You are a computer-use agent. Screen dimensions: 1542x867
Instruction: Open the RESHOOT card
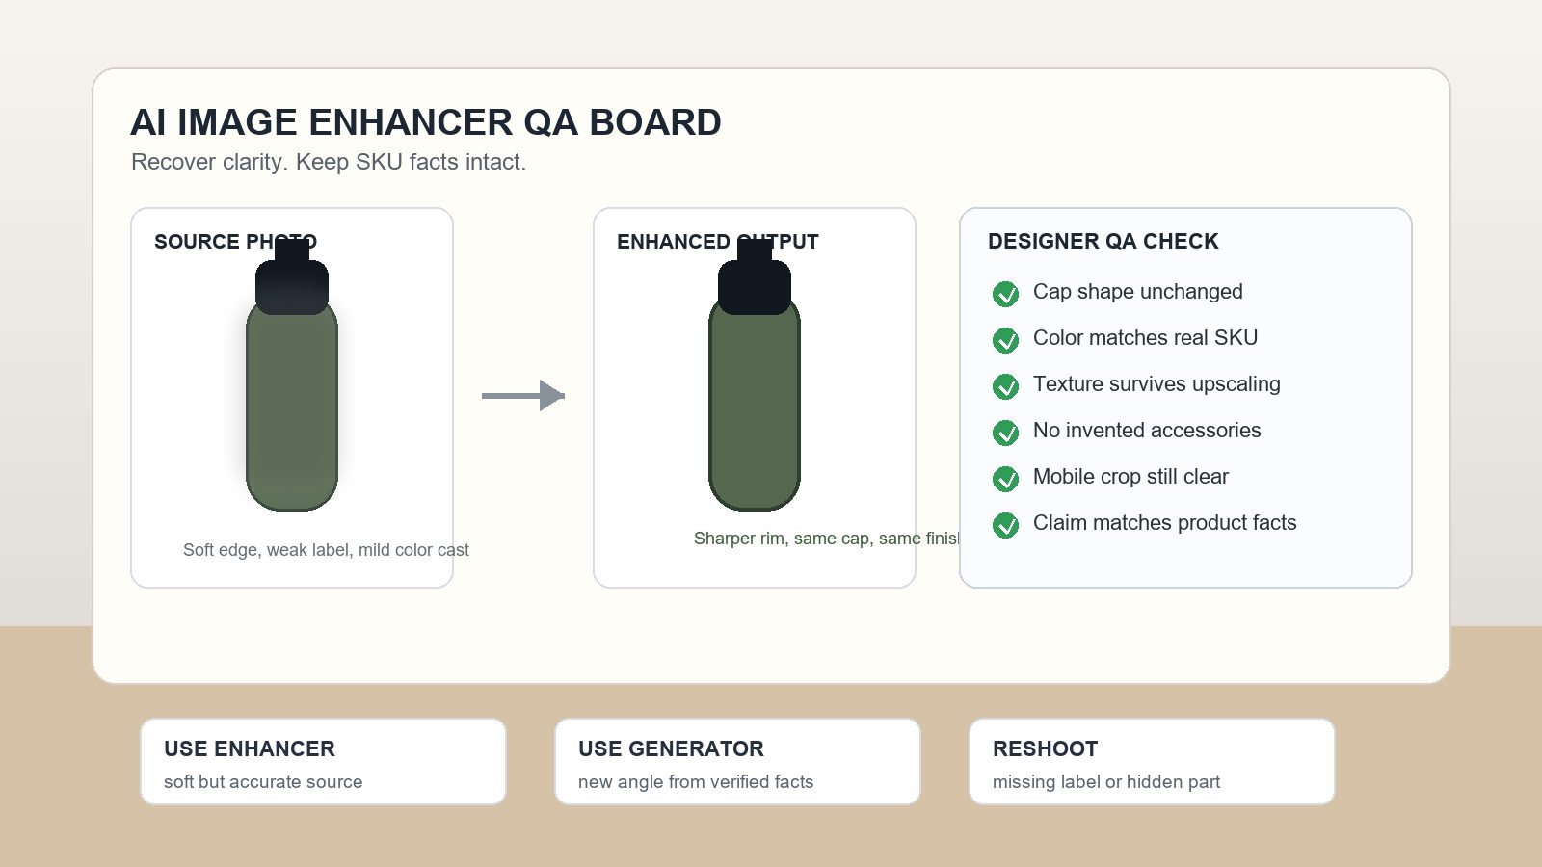click(1152, 761)
